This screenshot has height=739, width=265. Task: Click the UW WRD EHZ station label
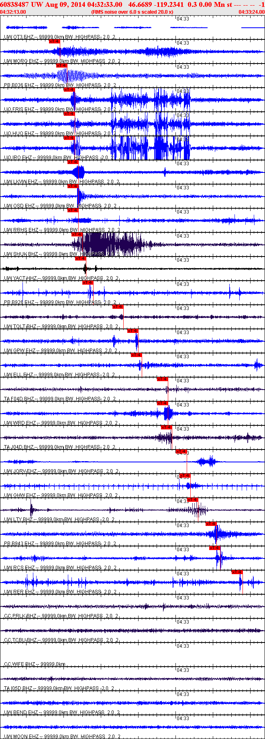coord(20,423)
